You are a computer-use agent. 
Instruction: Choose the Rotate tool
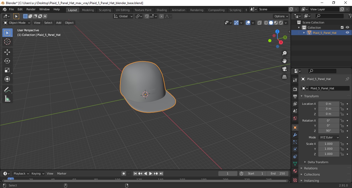pyautogui.click(x=7, y=61)
